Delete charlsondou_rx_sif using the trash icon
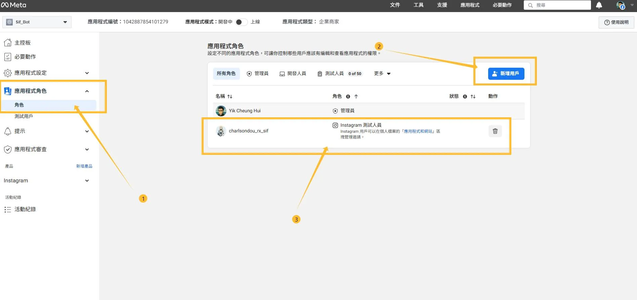This screenshot has height=300, width=637. tap(495, 131)
